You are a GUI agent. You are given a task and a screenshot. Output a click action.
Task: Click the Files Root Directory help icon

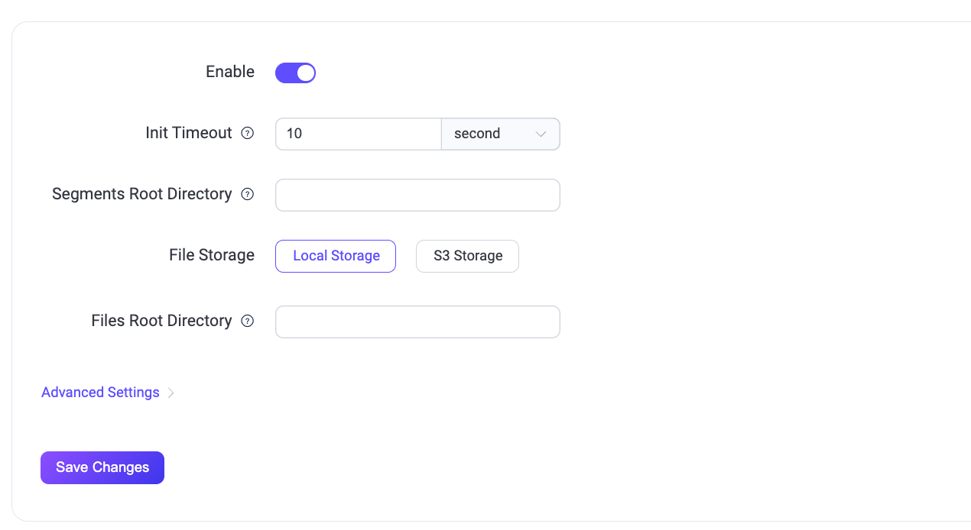pos(247,321)
